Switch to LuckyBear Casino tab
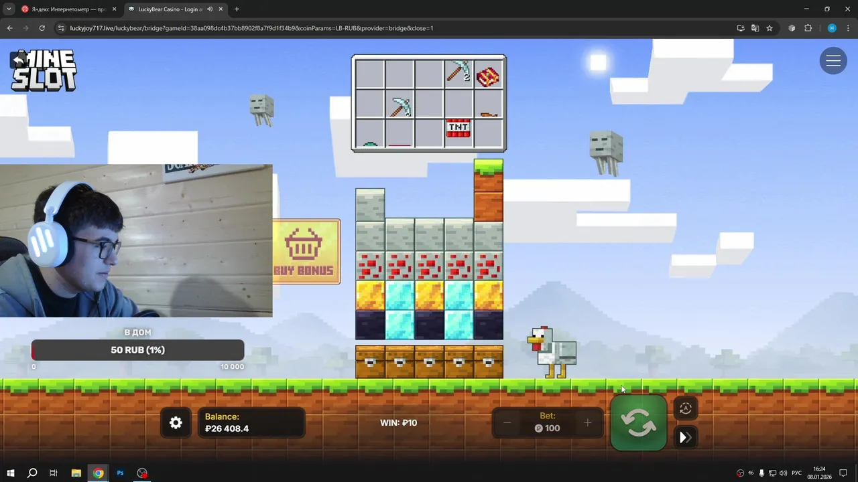Viewport: 858px width, 482px height. click(x=169, y=9)
